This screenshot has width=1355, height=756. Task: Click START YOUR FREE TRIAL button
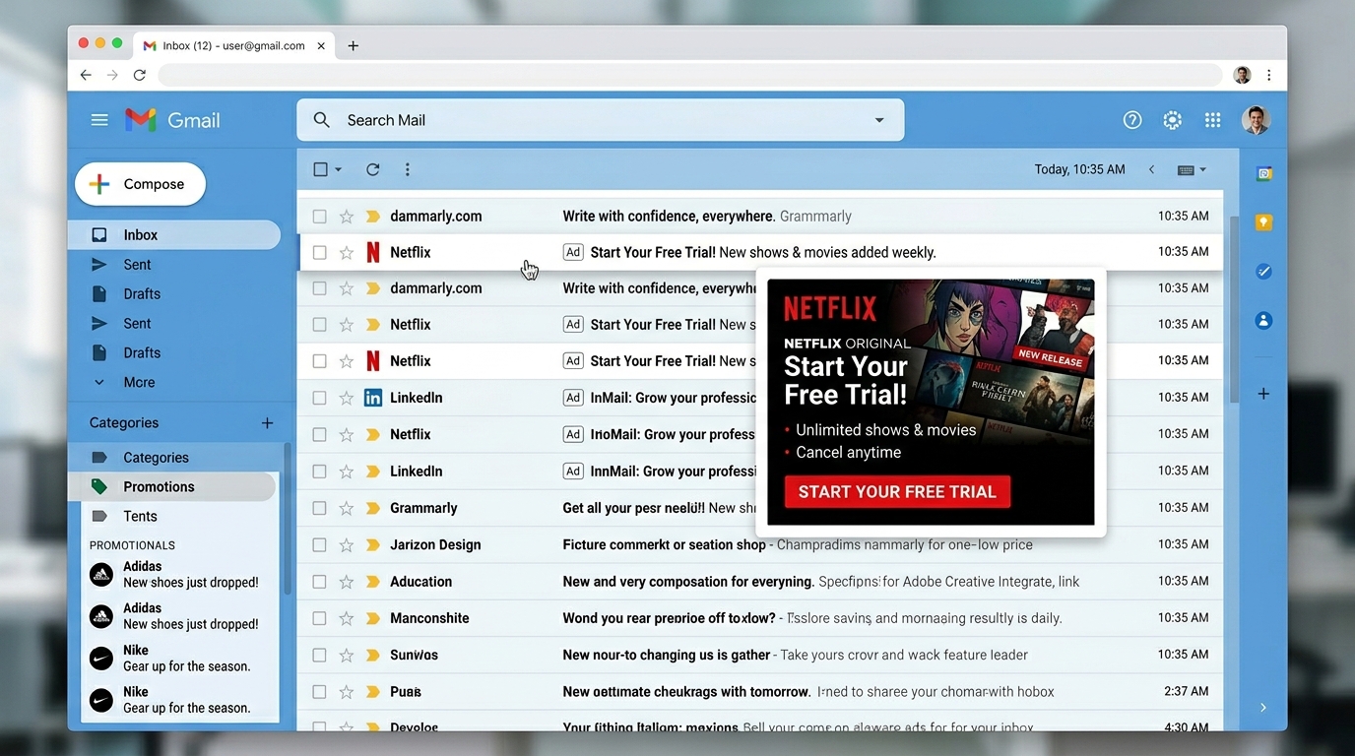click(x=897, y=491)
